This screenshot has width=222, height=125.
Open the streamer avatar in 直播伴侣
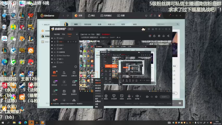click(143, 29)
